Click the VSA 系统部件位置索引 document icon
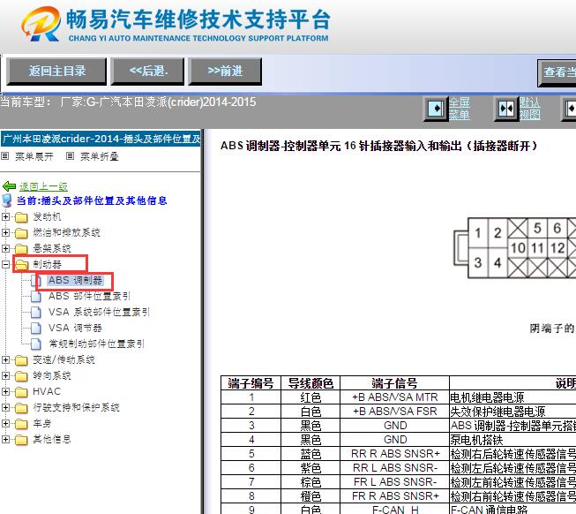This screenshot has width=576, height=514. (x=35, y=312)
